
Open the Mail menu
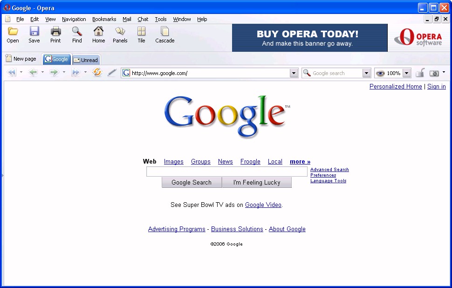(x=127, y=19)
